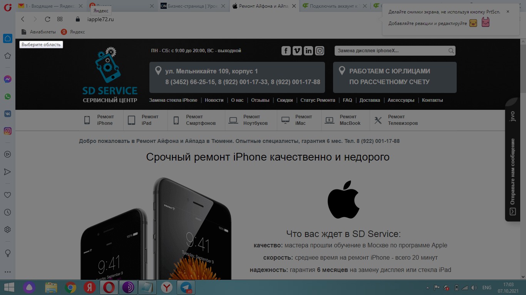Screen dimensions: 526x295
Task: Click the magnifier icon in site search
Action: click(x=451, y=51)
